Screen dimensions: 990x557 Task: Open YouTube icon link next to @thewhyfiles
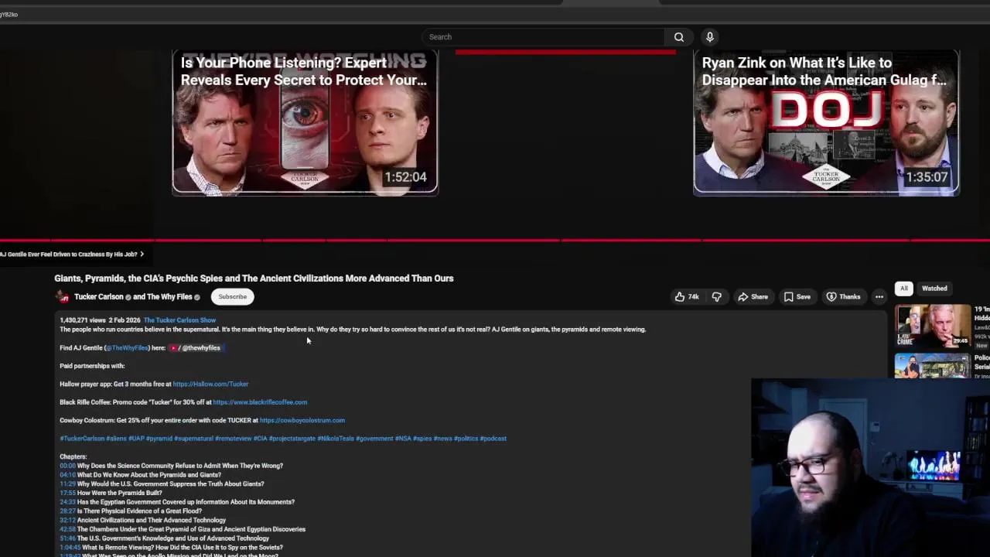point(173,348)
